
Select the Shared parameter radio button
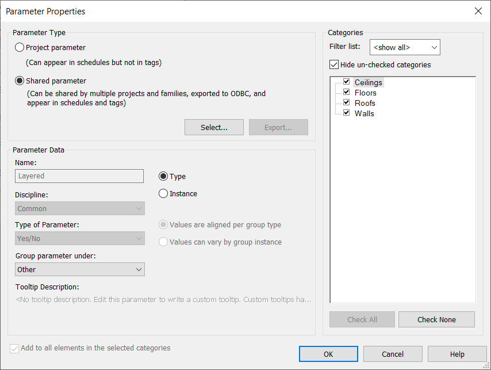coord(20,81)
